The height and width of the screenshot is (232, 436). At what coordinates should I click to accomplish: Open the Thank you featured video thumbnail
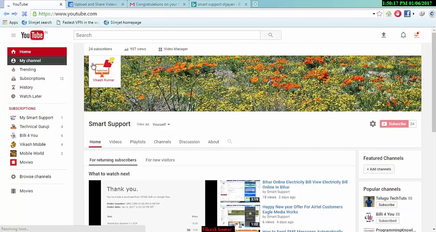tap(153, 203)
